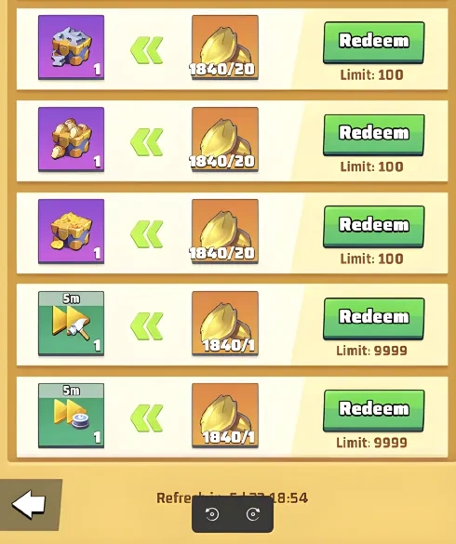The height and width of the screenshot is (544, 456).
Task: Tap the gold leaf currency in third row
Action: pyautogui.click(x=225, y=231)
